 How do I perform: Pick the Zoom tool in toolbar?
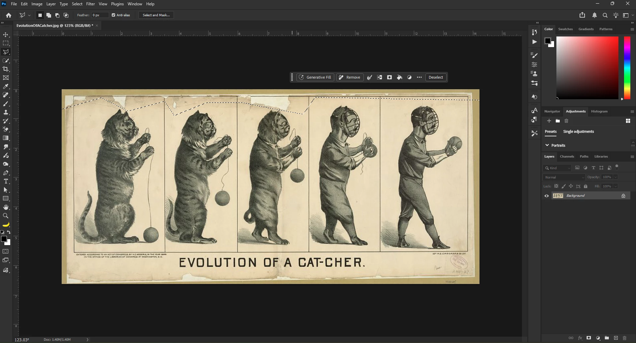tap(6, 216)
